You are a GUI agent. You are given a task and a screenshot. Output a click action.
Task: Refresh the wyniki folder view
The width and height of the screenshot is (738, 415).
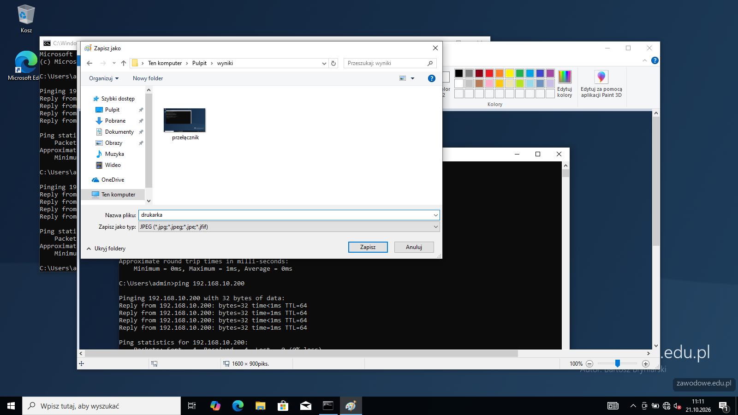click(x=333, y=63)
